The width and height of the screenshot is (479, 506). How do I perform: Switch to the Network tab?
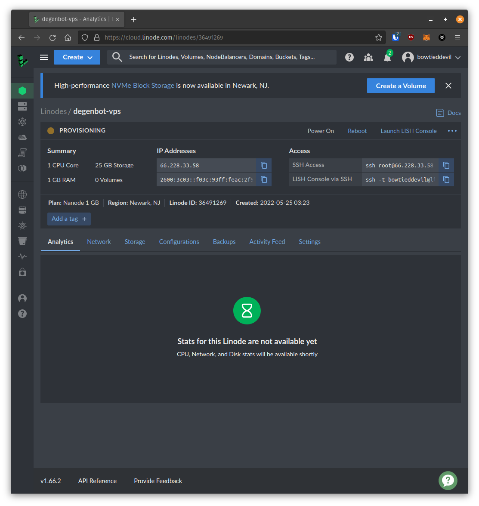coord(99,242)
